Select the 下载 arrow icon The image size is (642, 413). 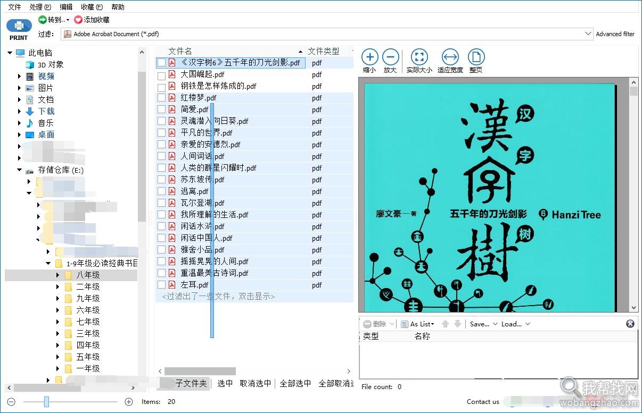(x=30, y=111)
